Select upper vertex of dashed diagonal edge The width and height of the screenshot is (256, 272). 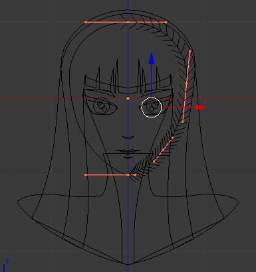(173, 138)
